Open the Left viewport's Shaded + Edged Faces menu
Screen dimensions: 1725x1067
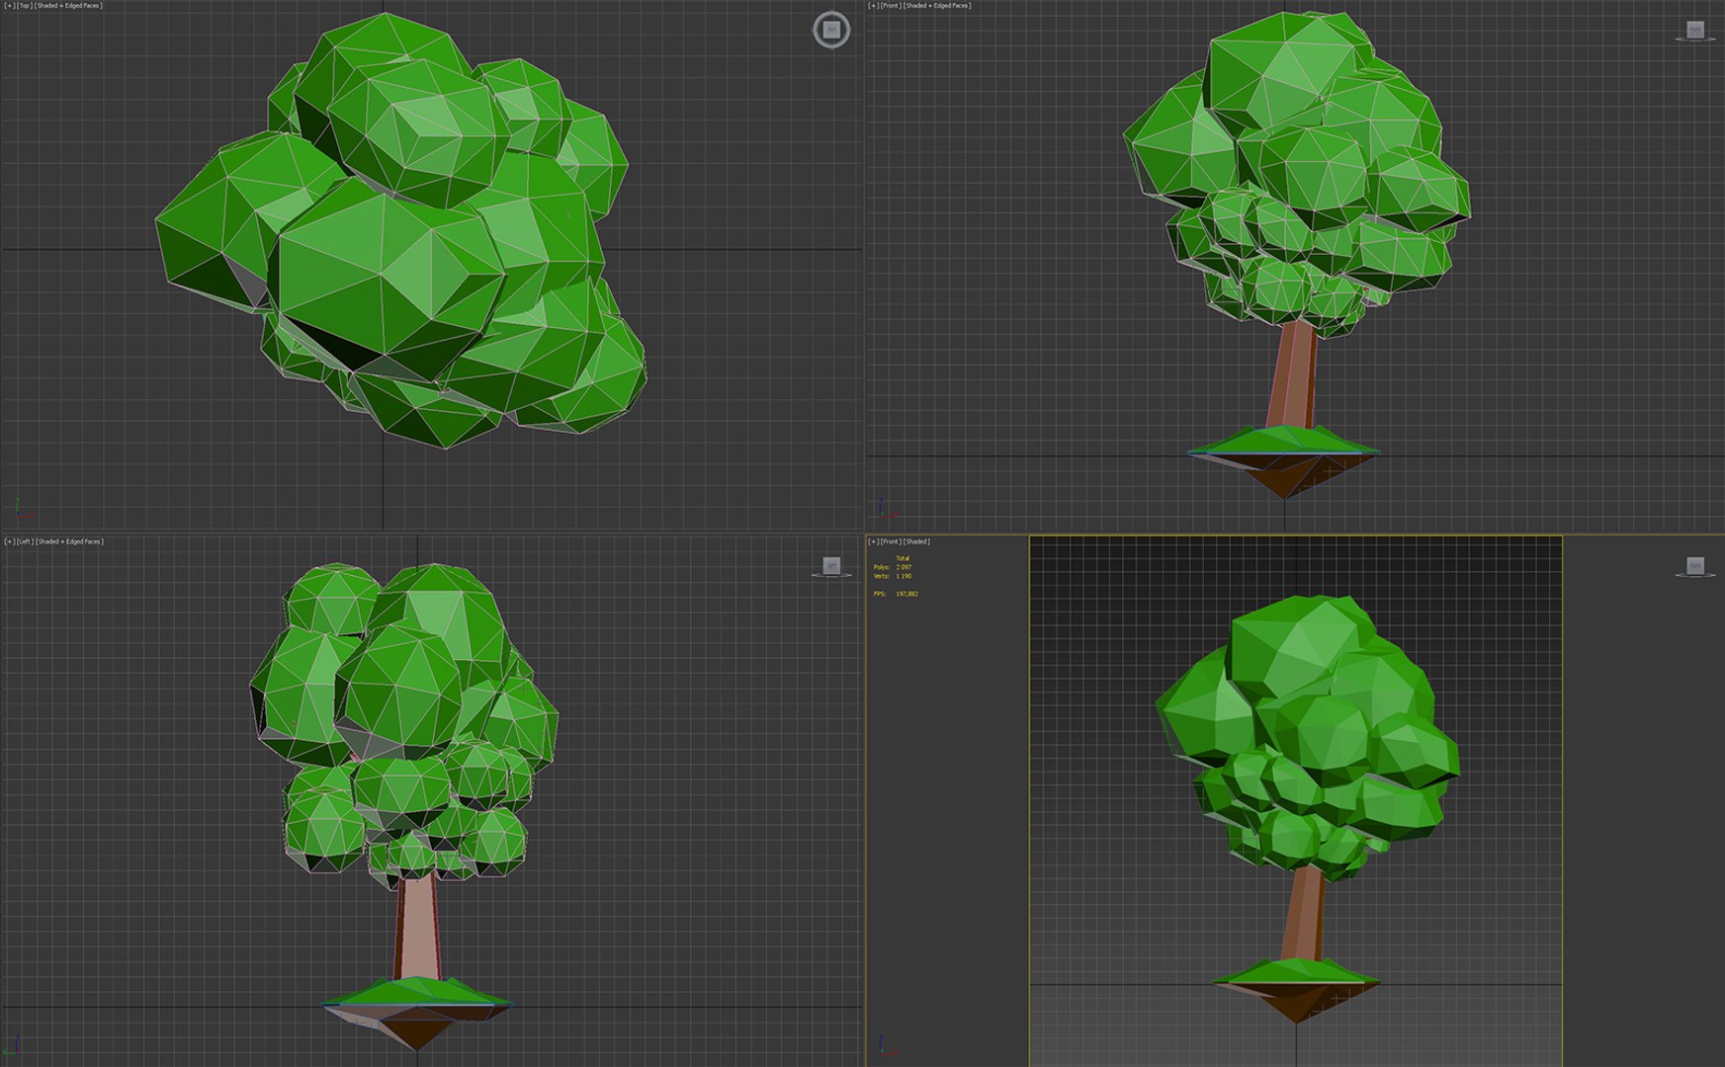tap(69, 541)
